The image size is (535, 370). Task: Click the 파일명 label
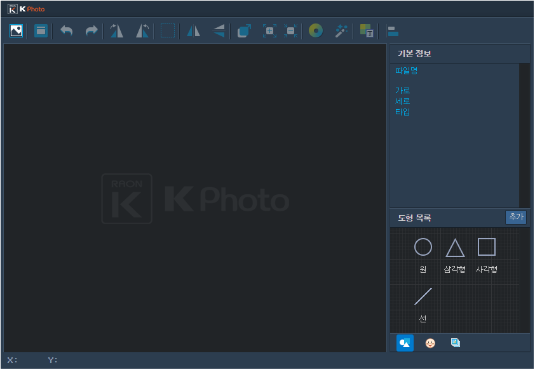pyautogui.click(x=407, y=71)
